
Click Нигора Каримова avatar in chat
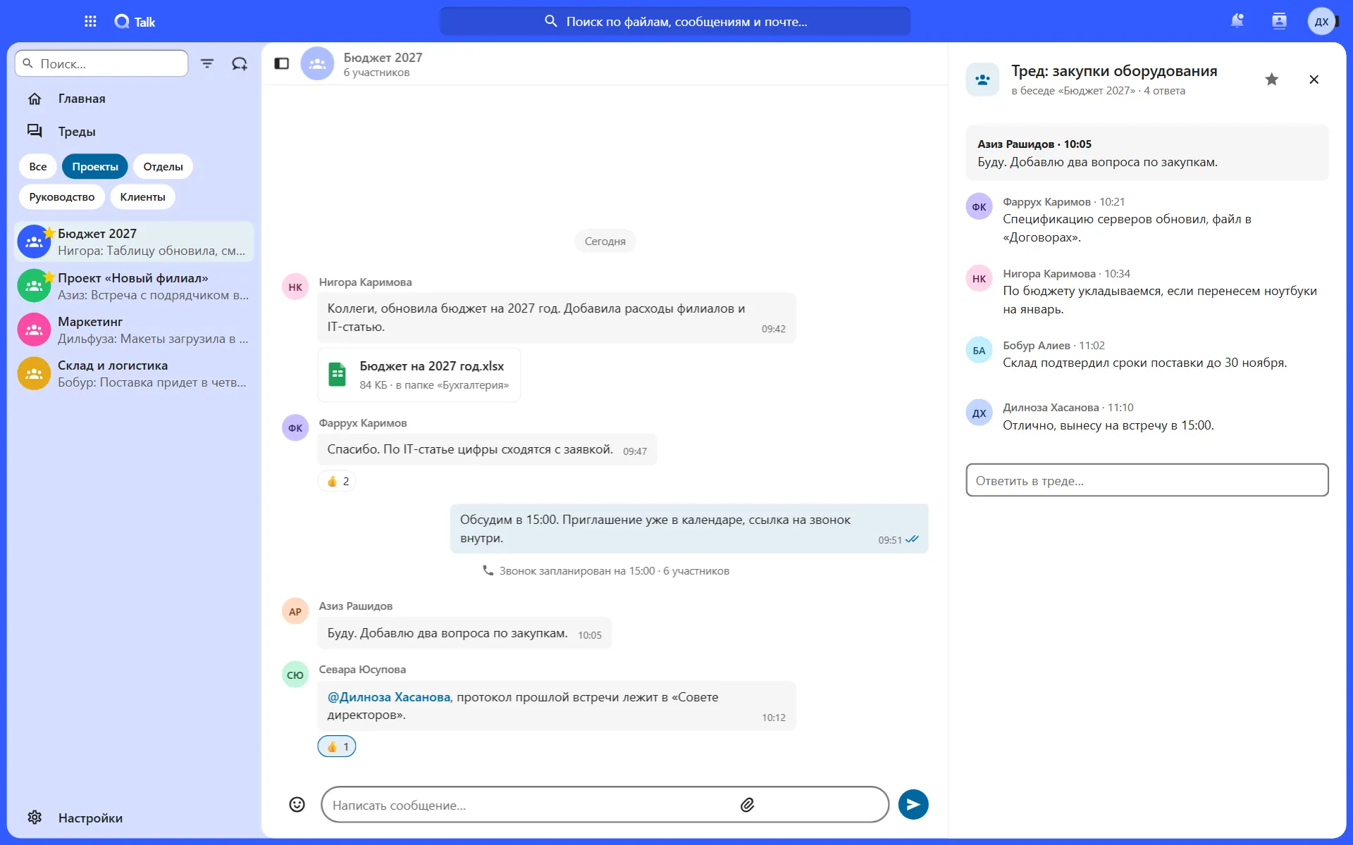pos(295,287)
